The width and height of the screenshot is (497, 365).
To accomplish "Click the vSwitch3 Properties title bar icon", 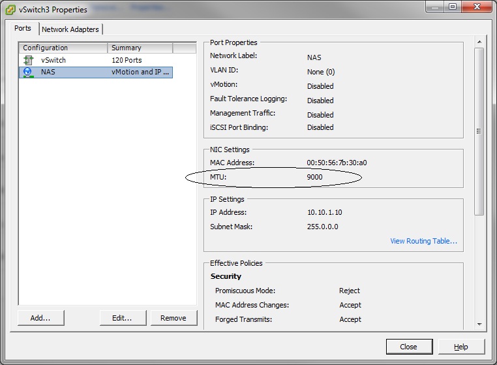I will [x=10, y=10].
